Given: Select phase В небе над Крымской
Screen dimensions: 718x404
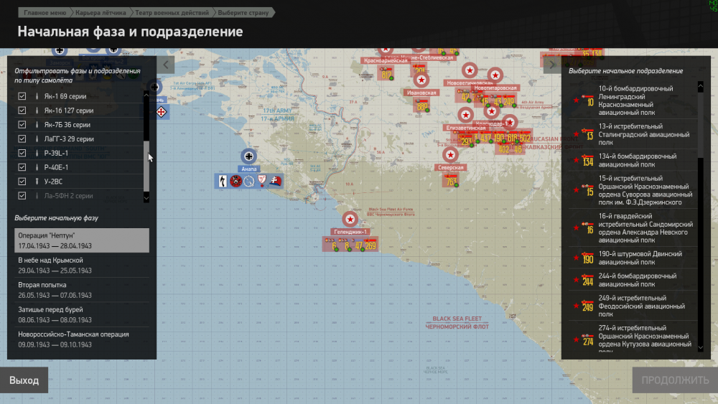Looking at the screenshot, I should pyautogui.click(x=82, y=266).
